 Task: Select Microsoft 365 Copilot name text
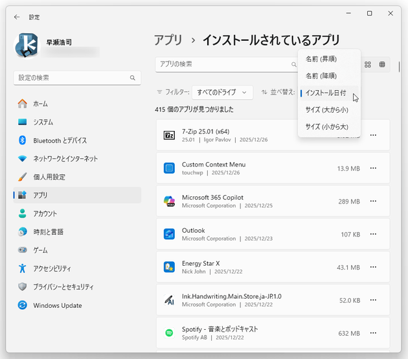212,198
